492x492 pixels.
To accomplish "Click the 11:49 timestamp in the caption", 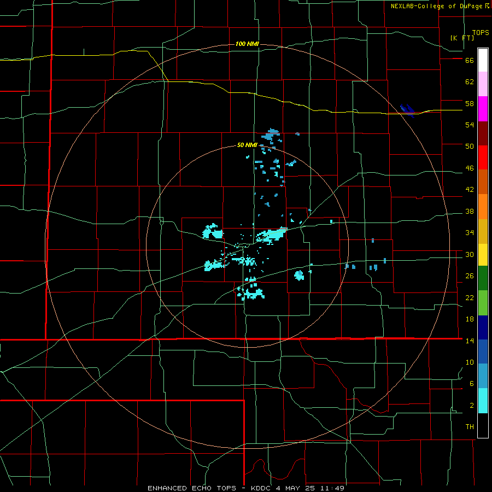I will pyautogui.click(x=332, y=488).
